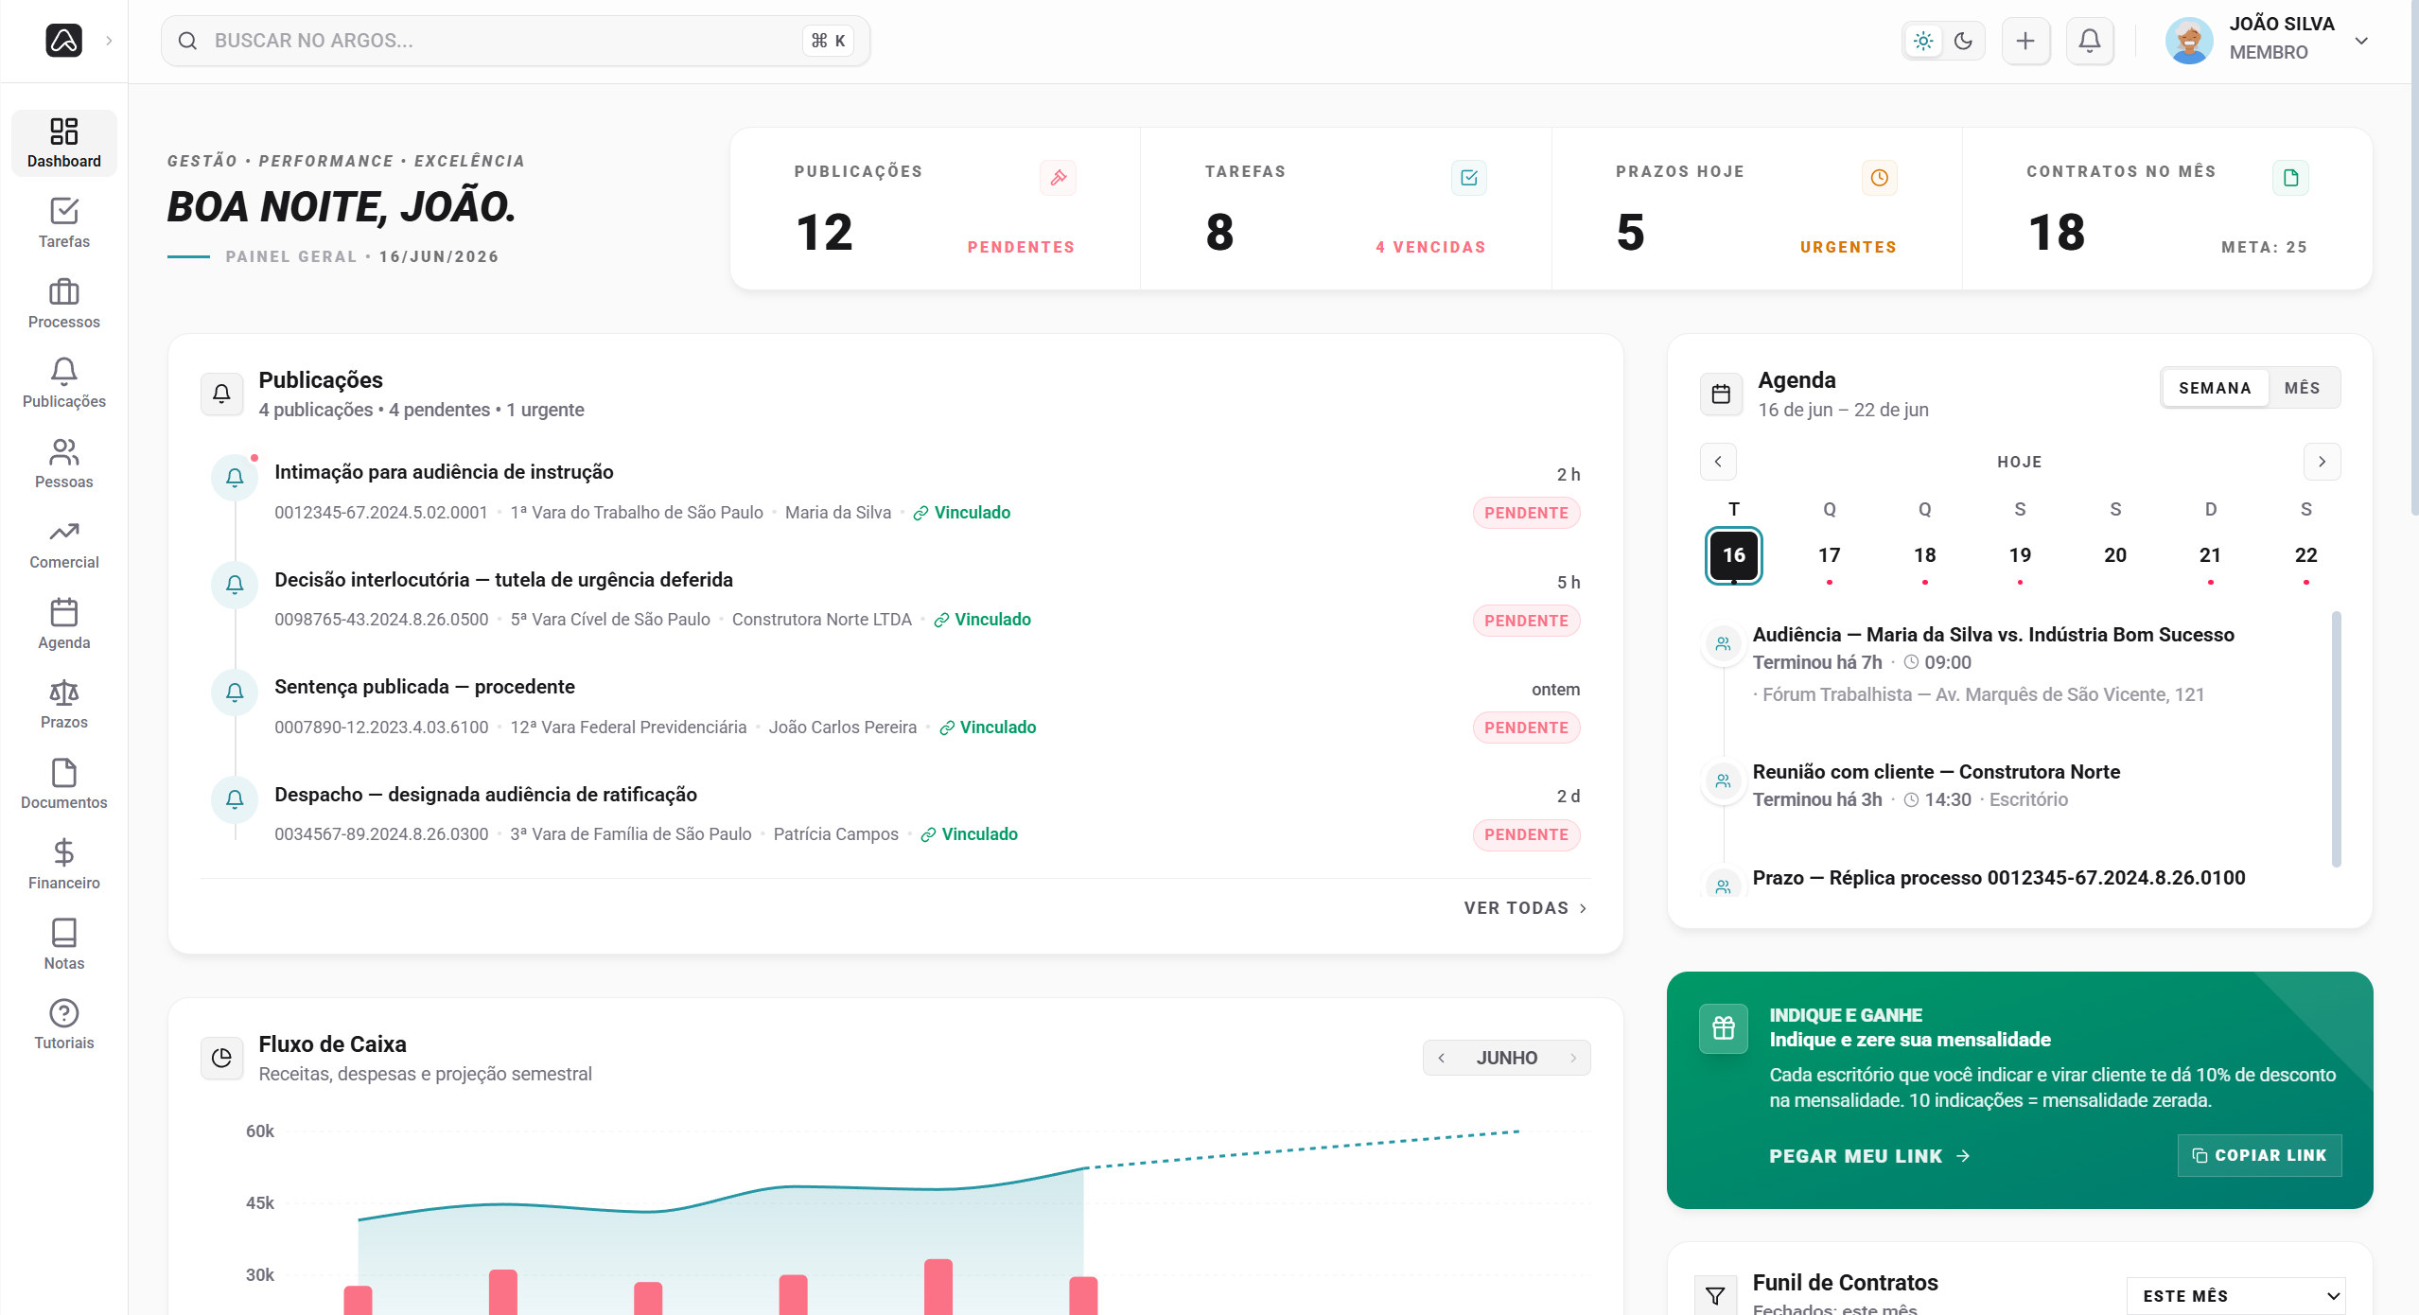Image resolution: width=2419 pixels, height=1315 pixels.
Task: Click Pendente badge on Sentença publicada row
Action: pos(1526,728)
